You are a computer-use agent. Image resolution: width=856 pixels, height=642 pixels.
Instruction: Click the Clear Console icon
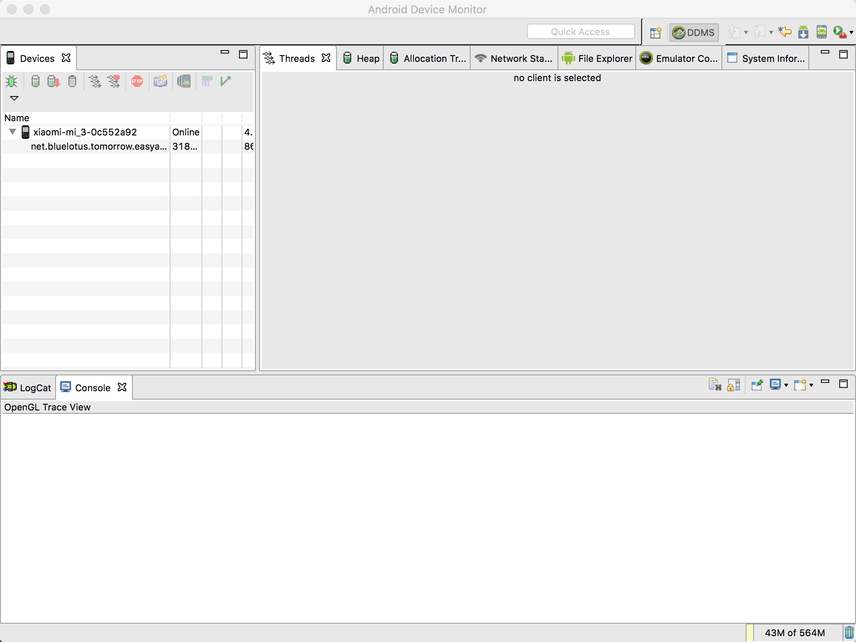tap(715, 385)
